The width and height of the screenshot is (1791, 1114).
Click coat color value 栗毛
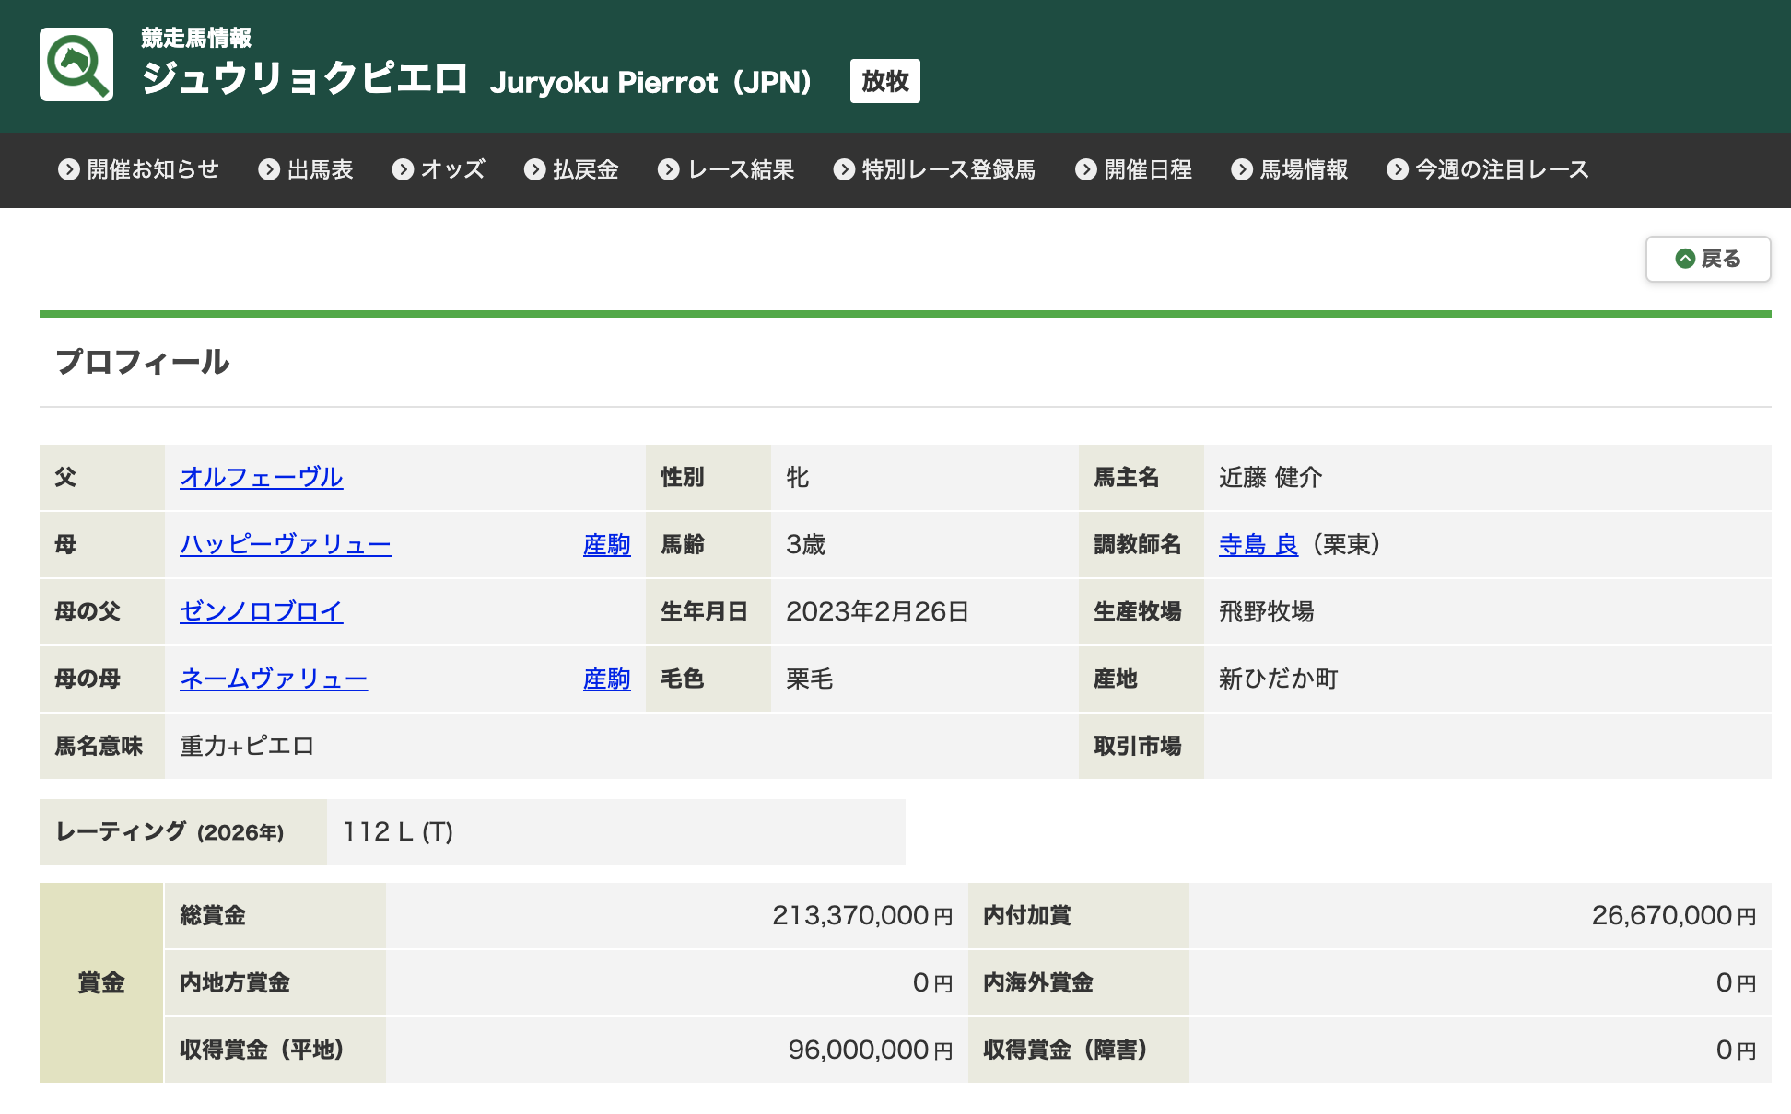pyautogui.click(x=810, y=679)
